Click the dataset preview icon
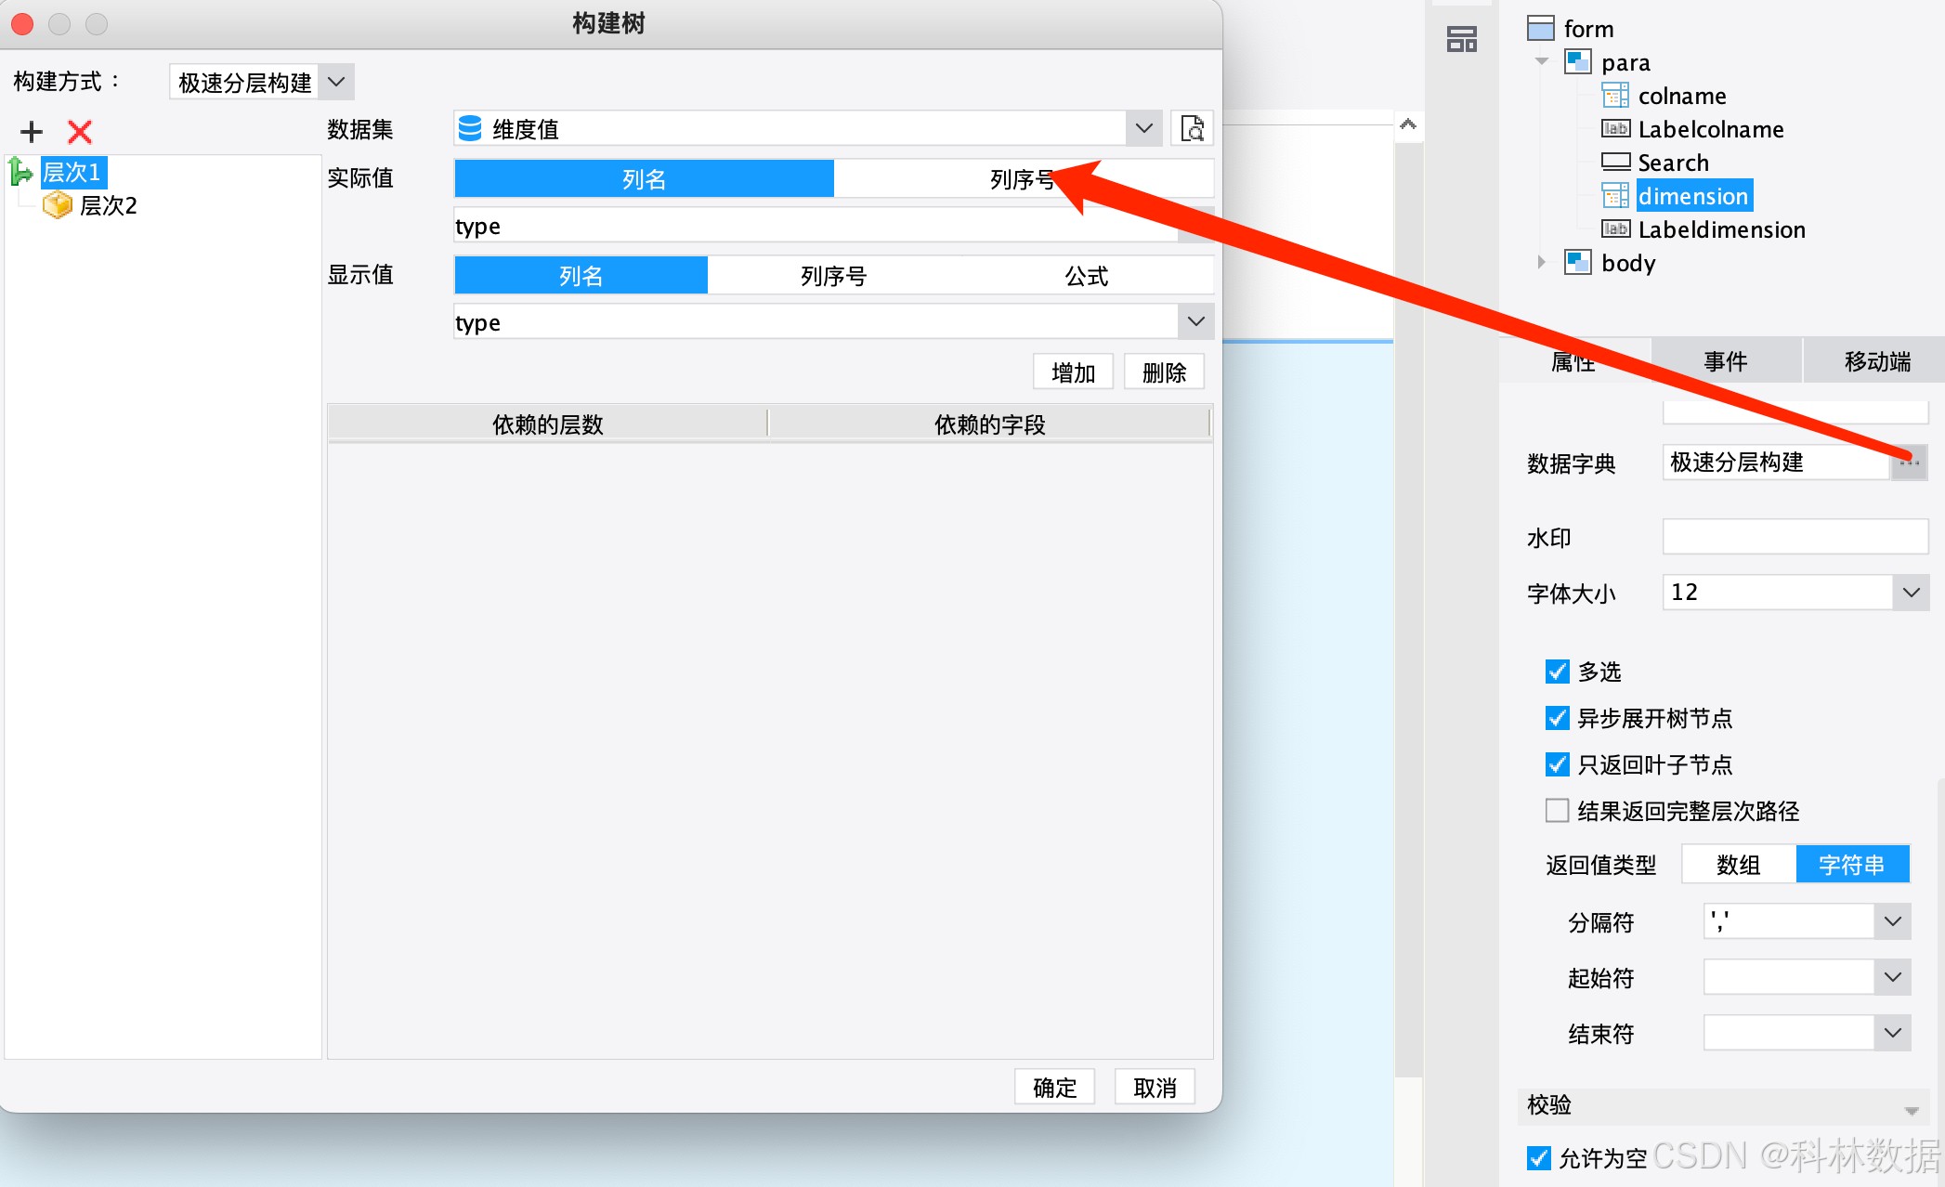 coord(1192,128)
